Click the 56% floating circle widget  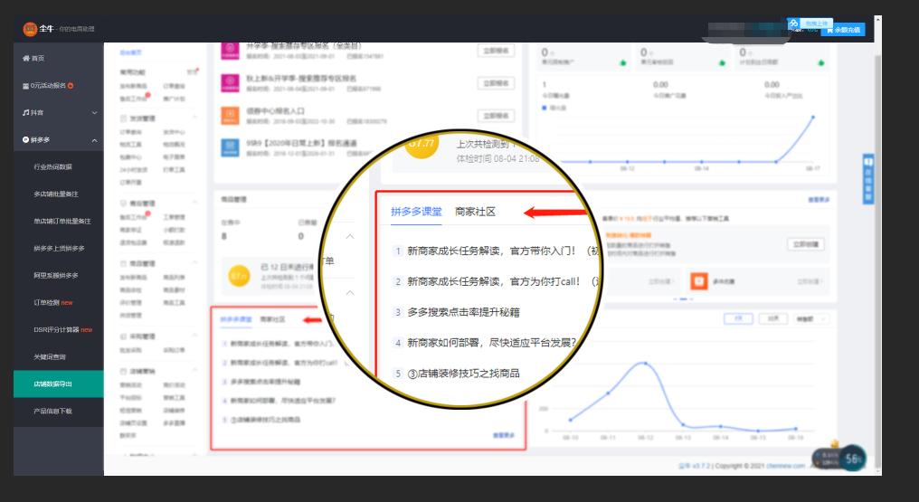point(853,459)
